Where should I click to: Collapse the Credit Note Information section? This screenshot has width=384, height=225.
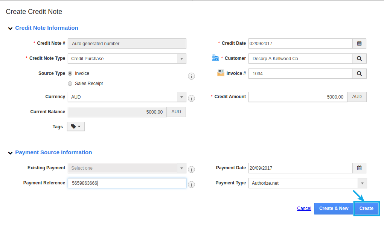(x=10, y=28)
